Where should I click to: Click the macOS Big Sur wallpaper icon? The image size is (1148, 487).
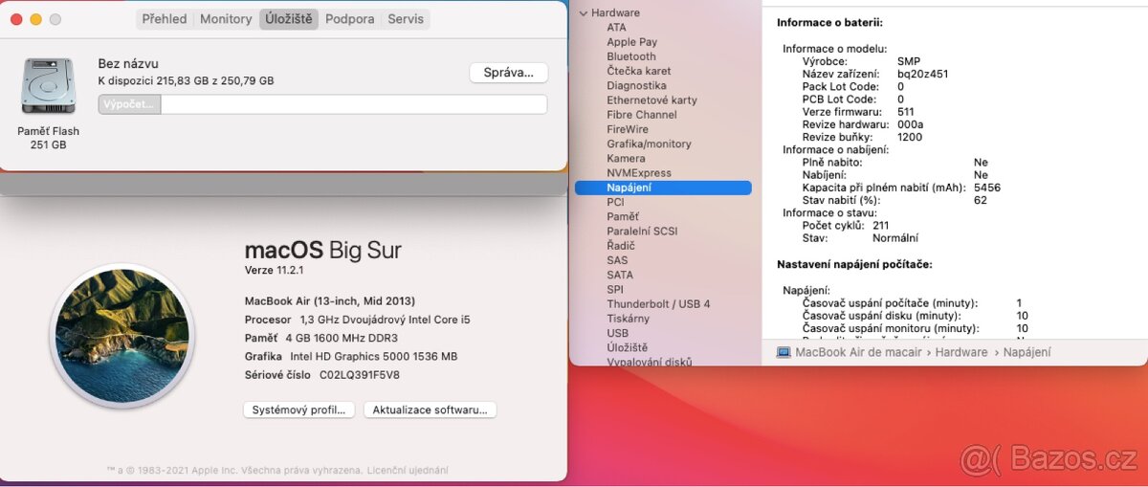click(x=121, y=336)
